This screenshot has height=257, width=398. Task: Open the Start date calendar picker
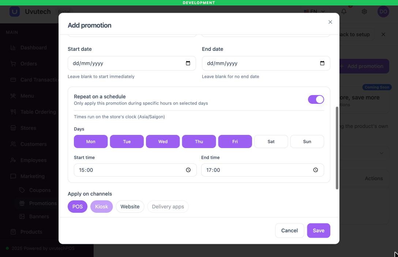(x=188, y=63)
